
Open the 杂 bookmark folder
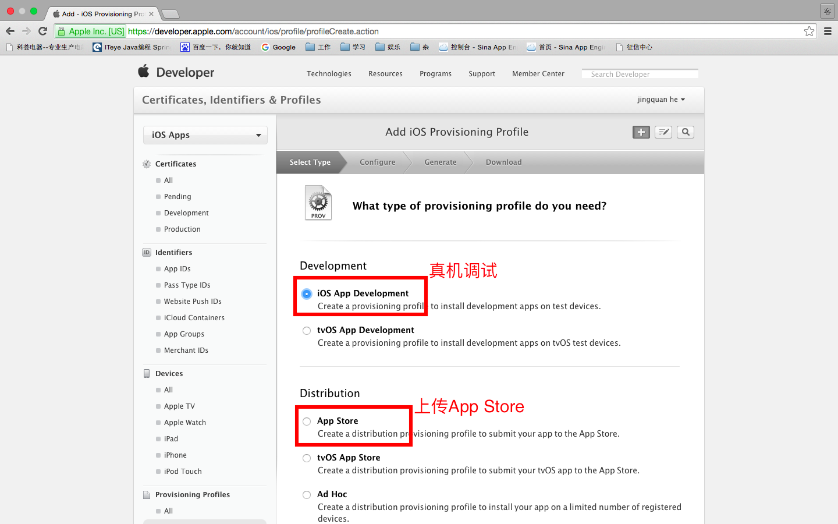[420, 47]
